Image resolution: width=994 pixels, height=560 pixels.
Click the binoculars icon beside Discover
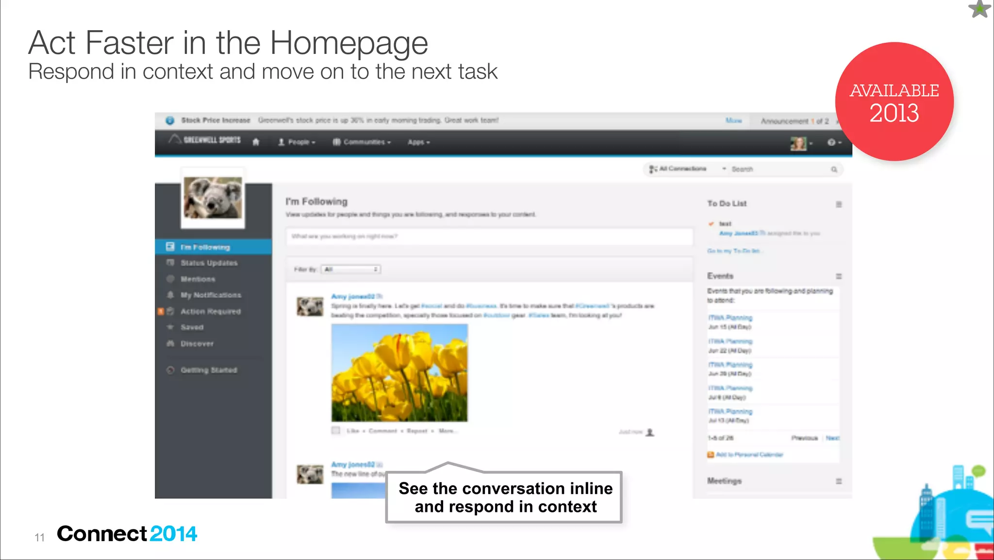(x=170, y=343)
